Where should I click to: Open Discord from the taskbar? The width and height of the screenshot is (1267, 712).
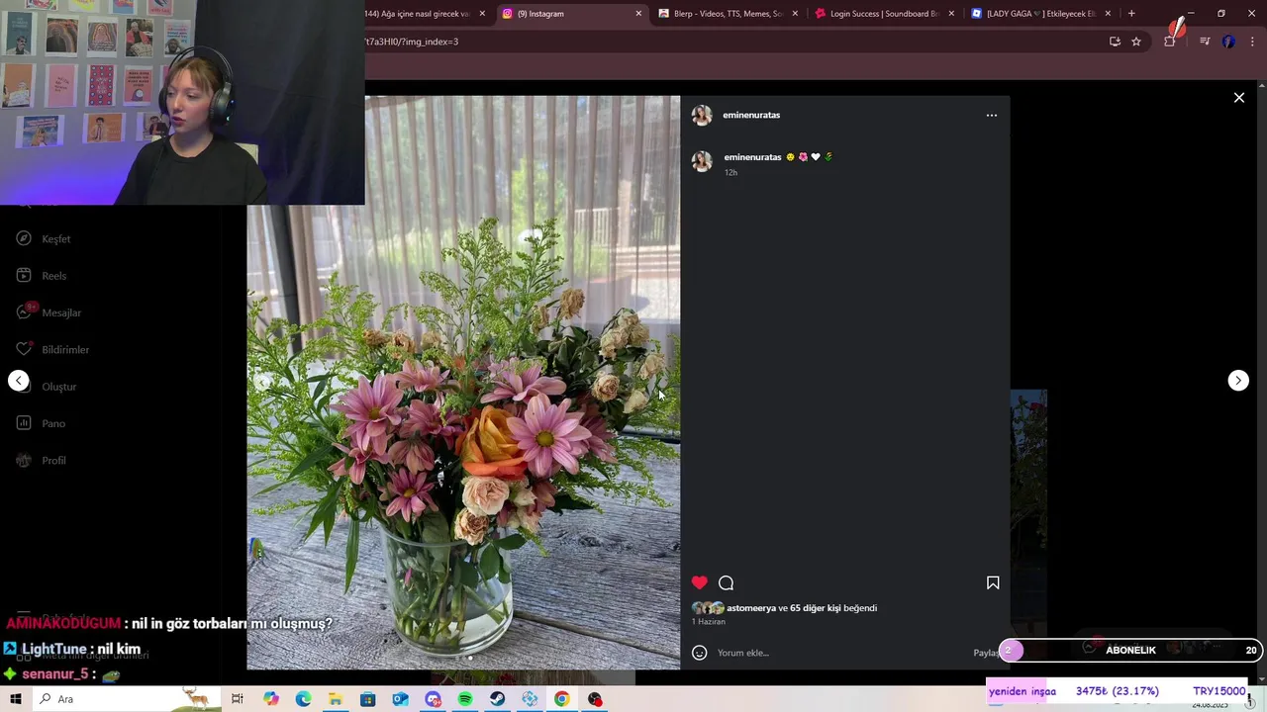[433, 699]
